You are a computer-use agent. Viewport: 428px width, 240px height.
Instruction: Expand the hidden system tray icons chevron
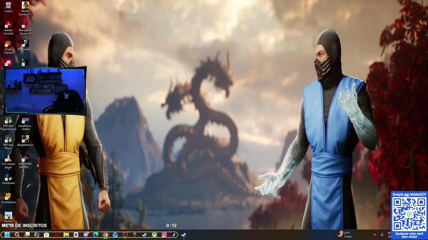click(375, 235)
